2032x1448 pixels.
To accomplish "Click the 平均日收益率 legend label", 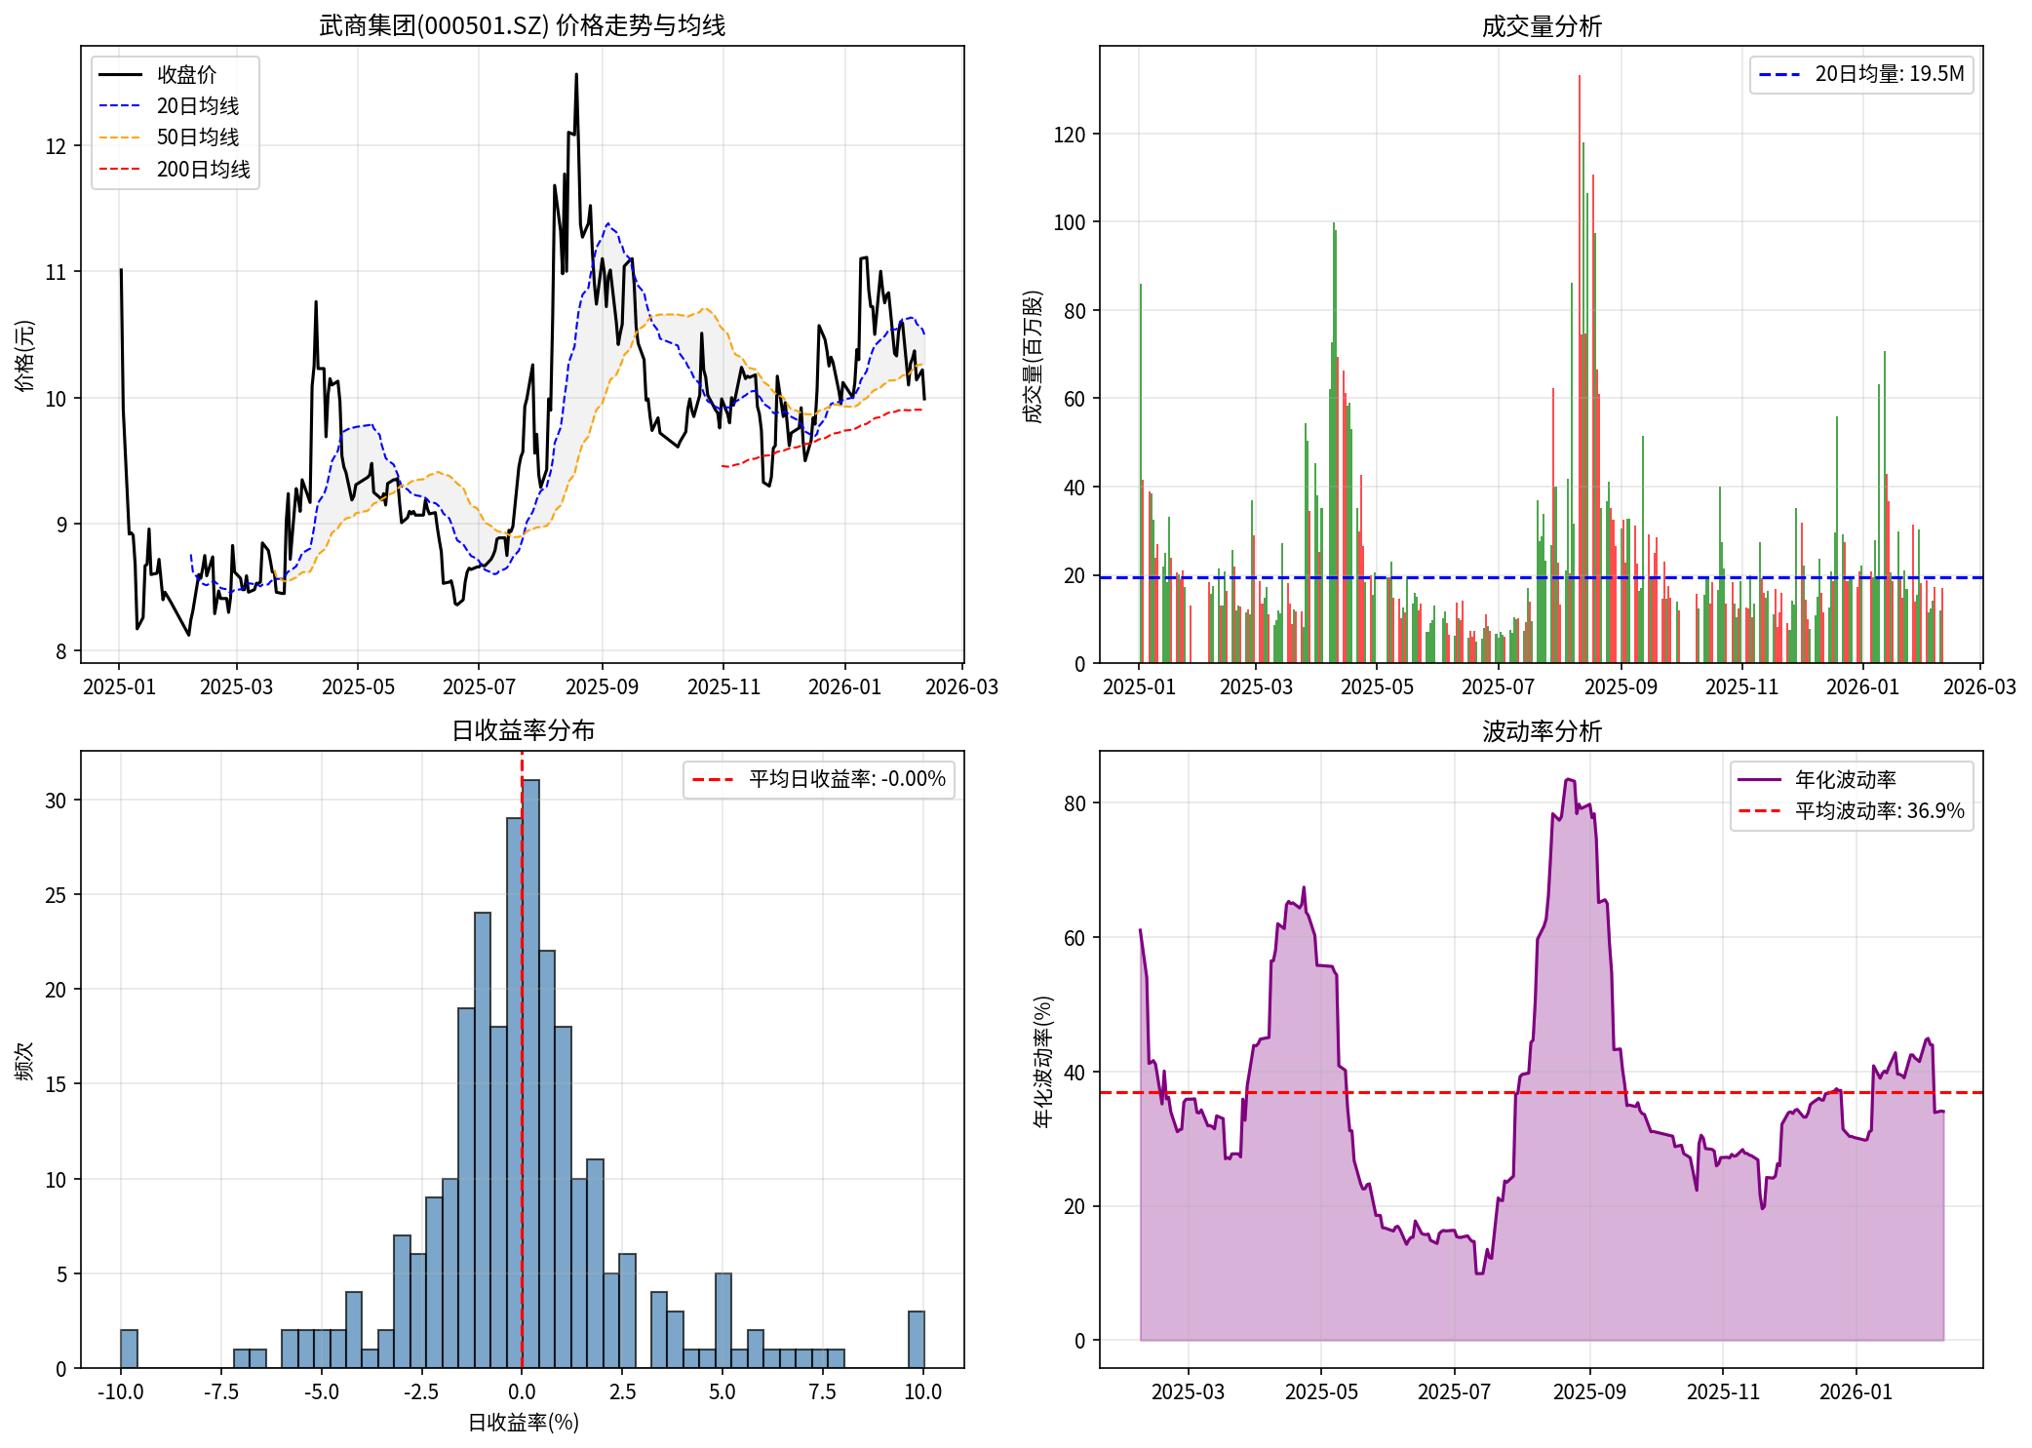I will tap(845, 779).
